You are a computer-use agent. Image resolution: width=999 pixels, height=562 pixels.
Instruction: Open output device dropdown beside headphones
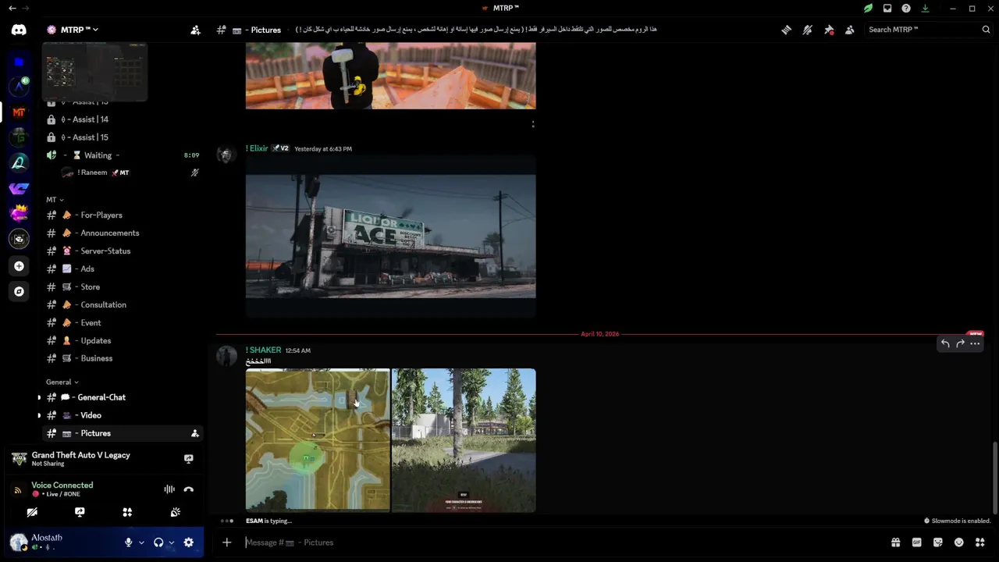click(171, 542)
